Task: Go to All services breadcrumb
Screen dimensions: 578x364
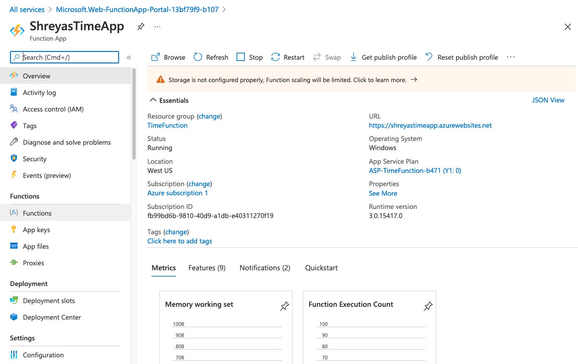Action: click(x=27, y=9)
